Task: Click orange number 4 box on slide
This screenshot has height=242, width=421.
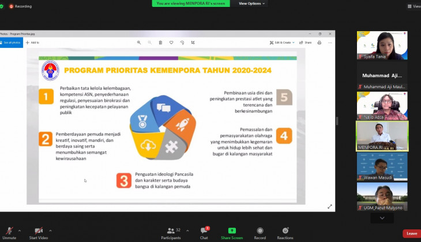Action: [x=284, y=136]
